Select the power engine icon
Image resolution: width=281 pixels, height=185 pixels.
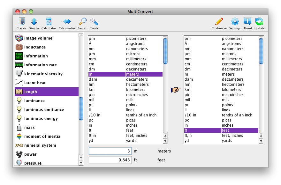tap(19, 154)
